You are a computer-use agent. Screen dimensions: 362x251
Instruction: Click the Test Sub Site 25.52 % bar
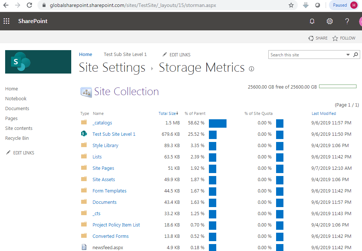tap(213, 135)
